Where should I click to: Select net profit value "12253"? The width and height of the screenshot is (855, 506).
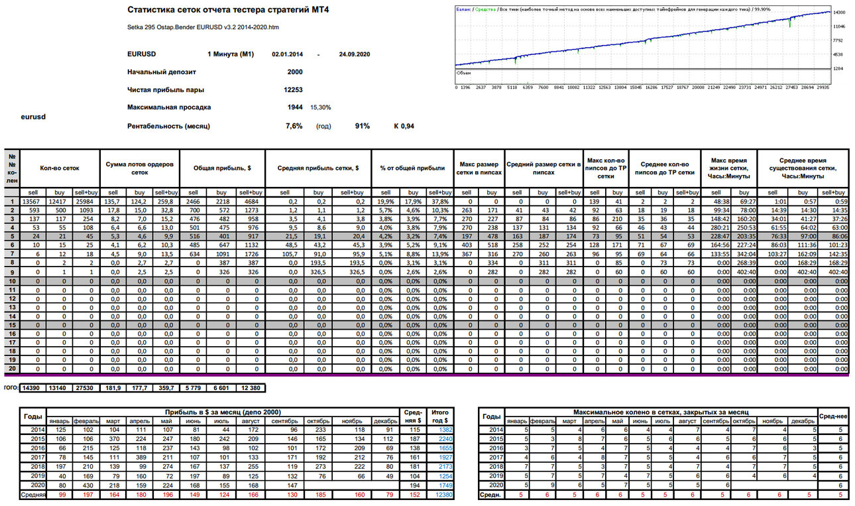pos(294,90)
